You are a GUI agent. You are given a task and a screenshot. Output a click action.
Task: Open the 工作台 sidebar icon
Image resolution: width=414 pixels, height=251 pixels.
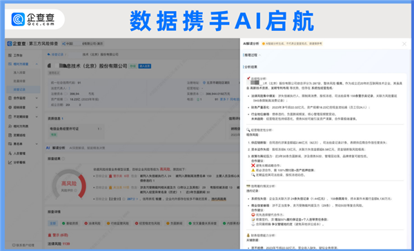coord(10,55)
